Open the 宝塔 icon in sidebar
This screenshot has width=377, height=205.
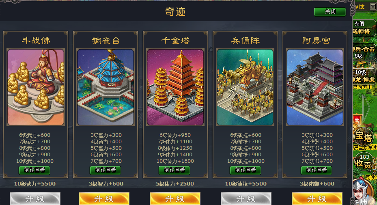(x=364, y=137)
